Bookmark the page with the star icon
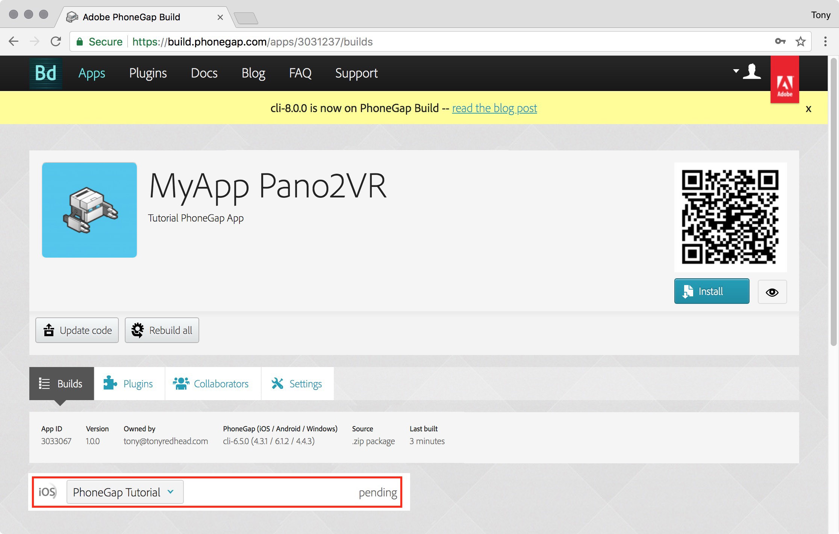The width and height of the screenshot is (839, 534). [801, 41]
